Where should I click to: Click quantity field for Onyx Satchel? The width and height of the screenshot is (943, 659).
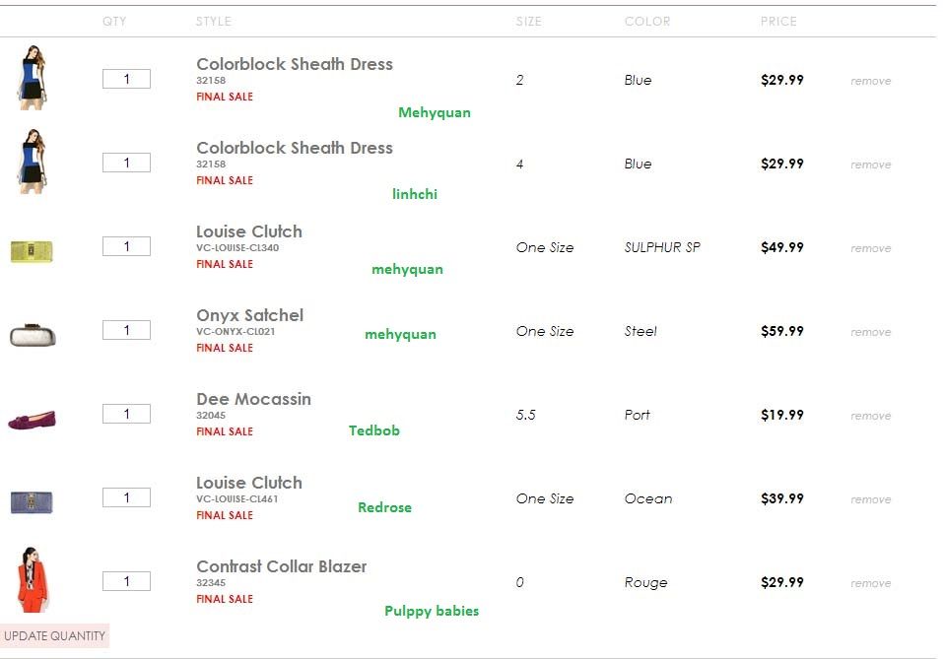coord(126,330)
